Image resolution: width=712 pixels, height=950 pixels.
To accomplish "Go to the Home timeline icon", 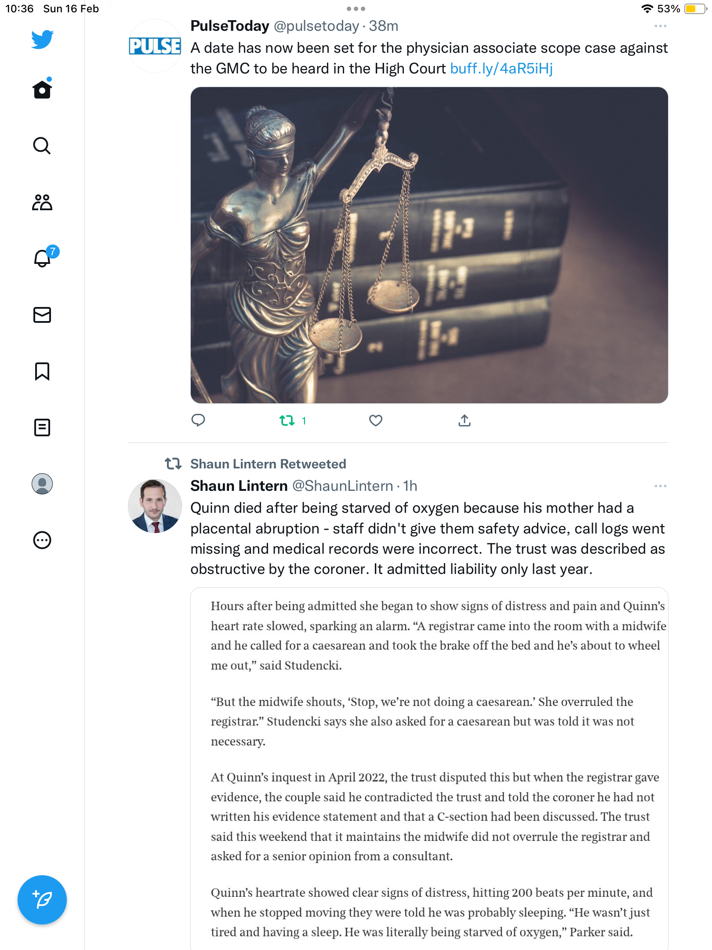I will click(x=42, y=89).
